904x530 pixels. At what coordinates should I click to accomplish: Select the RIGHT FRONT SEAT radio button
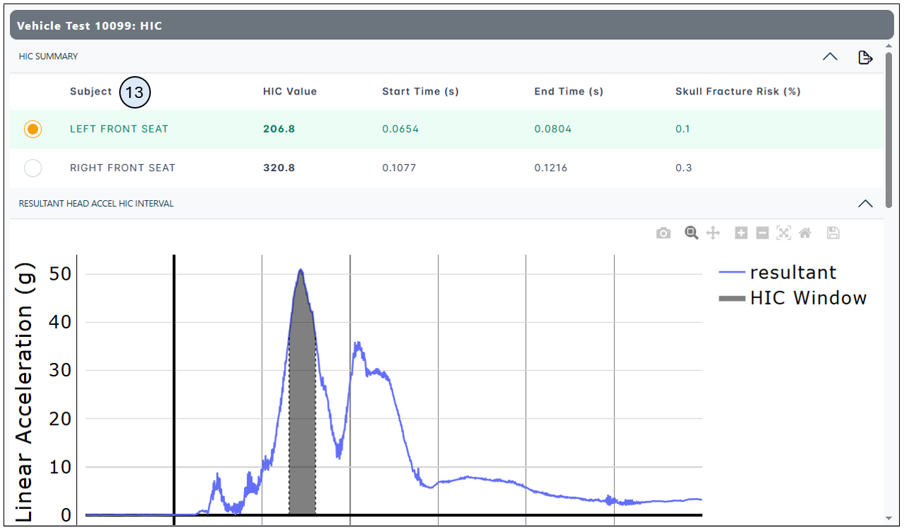click(32, 168)
